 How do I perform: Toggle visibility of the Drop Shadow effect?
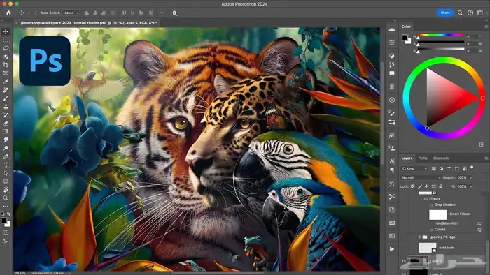click(432, 205)
